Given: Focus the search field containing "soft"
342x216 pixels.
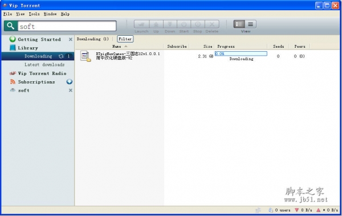Looking at the screenshot, I should tap(67, 26).
